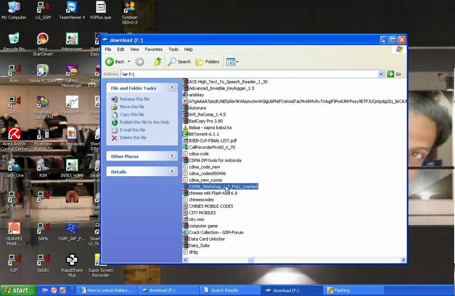Select Crack Collection - GSM-Forum file
This screenshot has width=455, height=296.
coord(213,233)
